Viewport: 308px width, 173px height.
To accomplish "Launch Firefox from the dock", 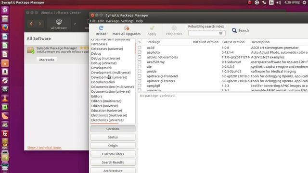I will pos(5,28).
